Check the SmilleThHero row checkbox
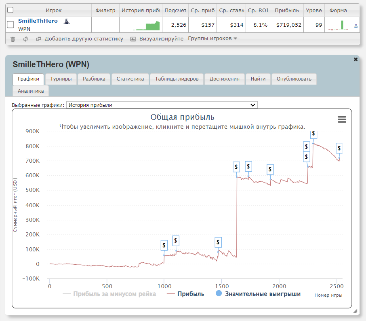The height and width of the screenshot is (321, 366). (x=11, y=25)
